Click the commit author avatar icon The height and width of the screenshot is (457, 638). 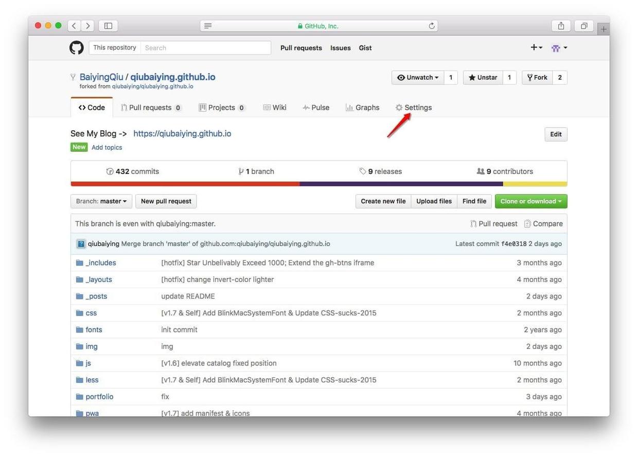point(81,244)
